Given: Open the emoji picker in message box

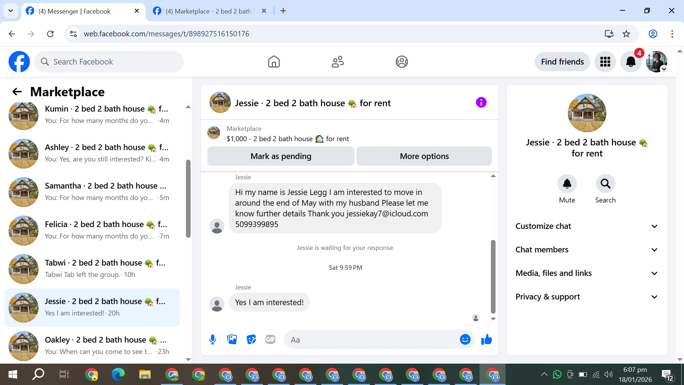Looking at the screenshot, I should [465, 339].
